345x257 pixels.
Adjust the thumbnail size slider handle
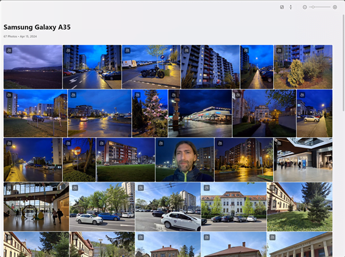(x=313, y=7)
